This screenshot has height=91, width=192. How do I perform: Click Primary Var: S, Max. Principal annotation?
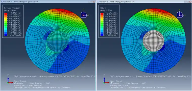pyautogui.click(x=28, y=85)
